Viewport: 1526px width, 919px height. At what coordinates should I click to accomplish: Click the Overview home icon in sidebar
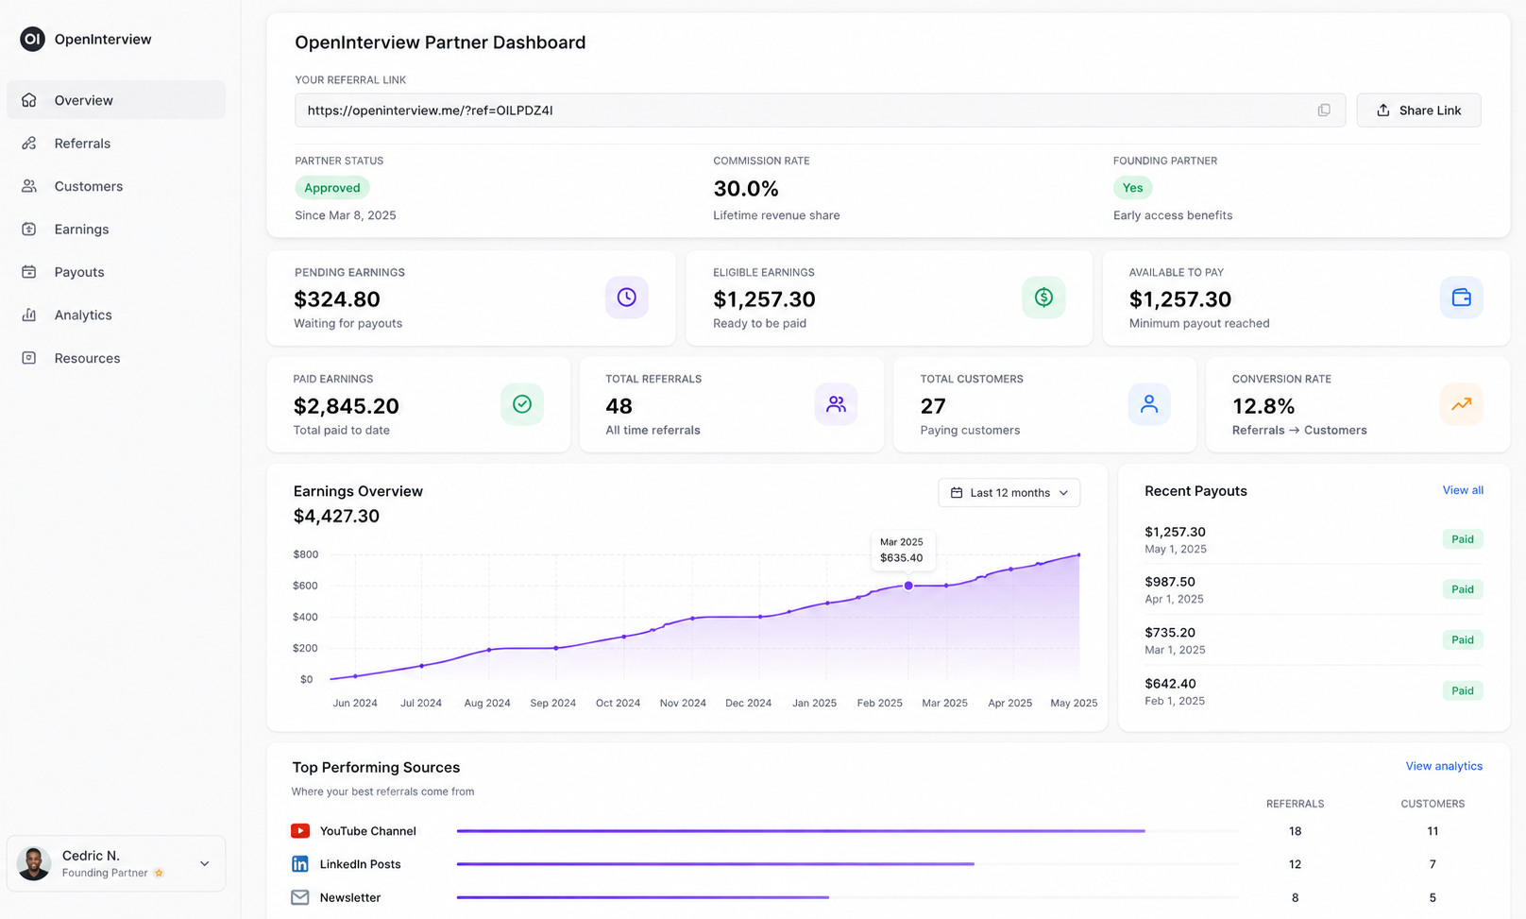[x=29, y=100]
